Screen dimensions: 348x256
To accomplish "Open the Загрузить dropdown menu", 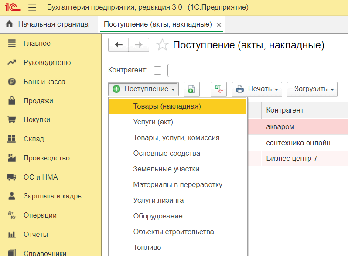I will pyautogui.click(x=312, y=89).
